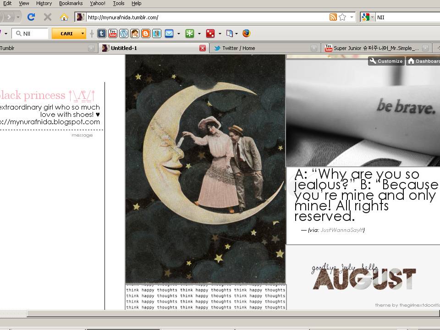Click the cartoon girl face toolbar icon
Viewport: 440px width, 330px height.
135,33
